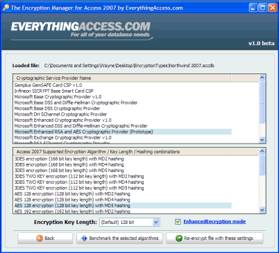Select AES 128 encryption with MD5 hashing

(x=123, y=205)
